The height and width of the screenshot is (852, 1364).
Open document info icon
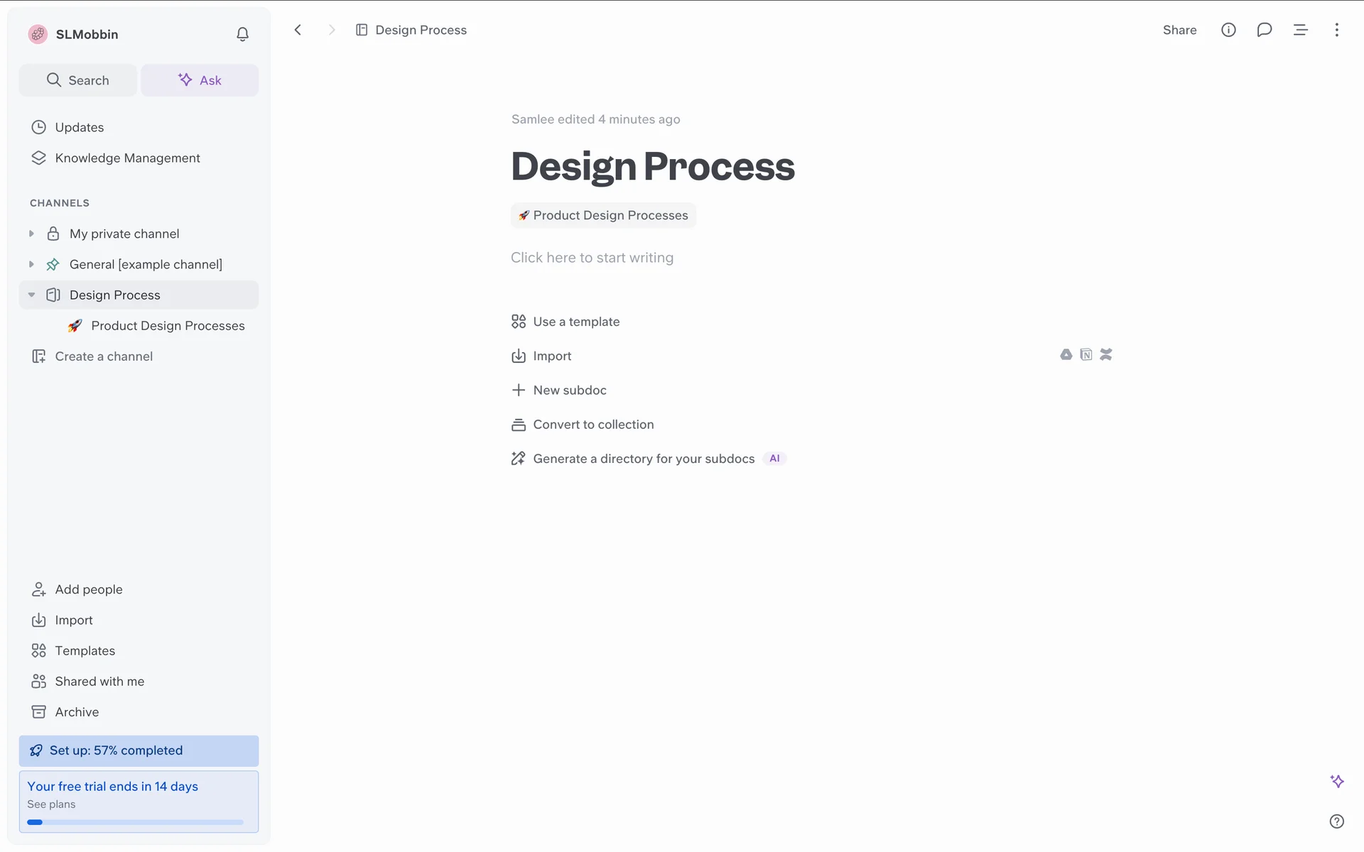pyautogui.click(x=1228, y=30)
